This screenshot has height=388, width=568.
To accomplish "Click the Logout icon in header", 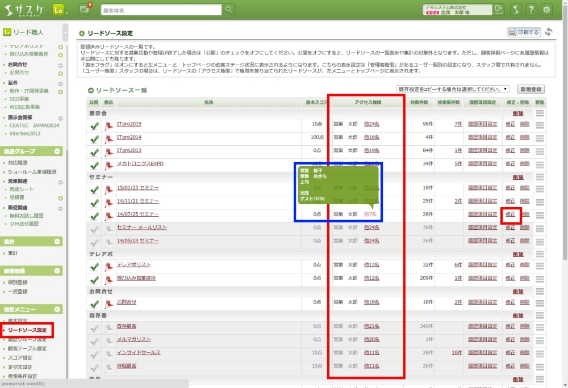I will pyautogui.click(x=498, y=9).
